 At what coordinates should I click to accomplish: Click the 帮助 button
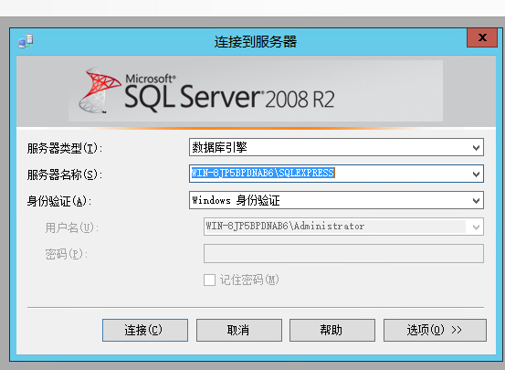[x=332, y=330]
